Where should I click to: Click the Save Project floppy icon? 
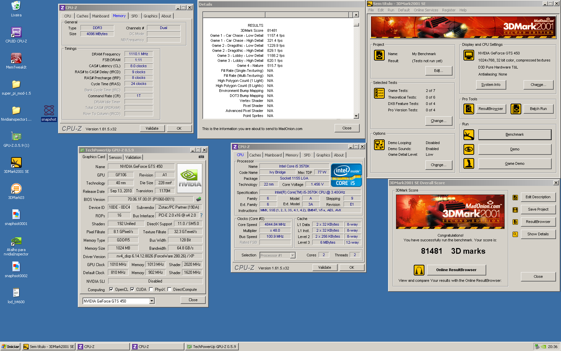coord(515,210)
